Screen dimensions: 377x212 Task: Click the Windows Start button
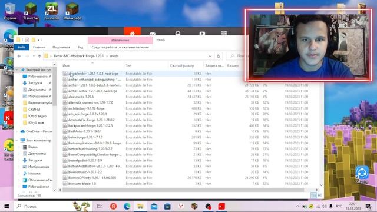tap(6, 206)
